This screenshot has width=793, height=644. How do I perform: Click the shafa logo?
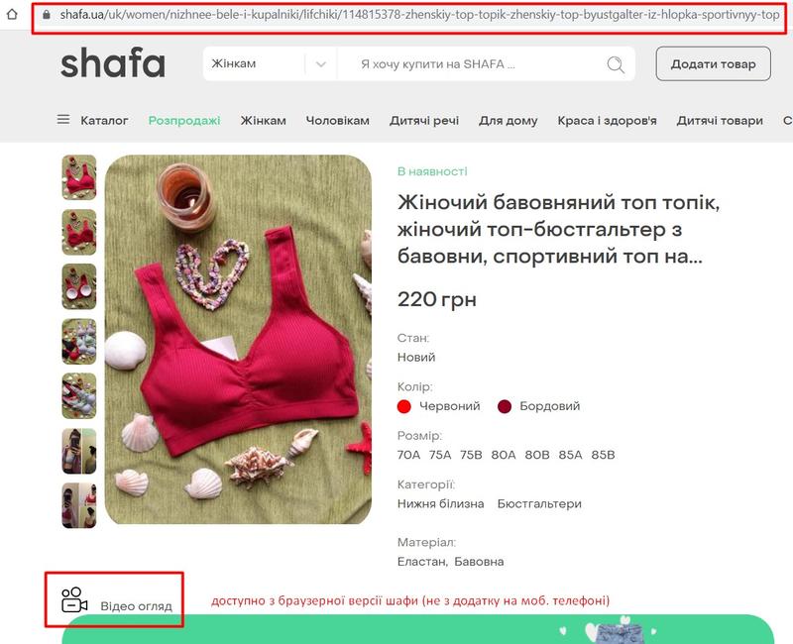(113, 62)
